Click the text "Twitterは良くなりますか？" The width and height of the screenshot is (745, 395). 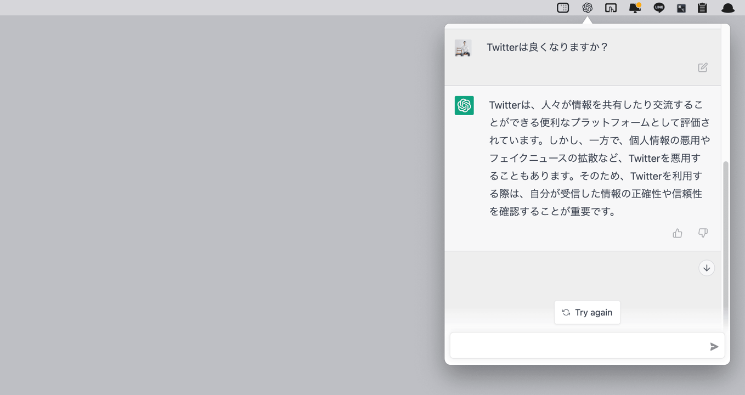click(x=548, y=47)
